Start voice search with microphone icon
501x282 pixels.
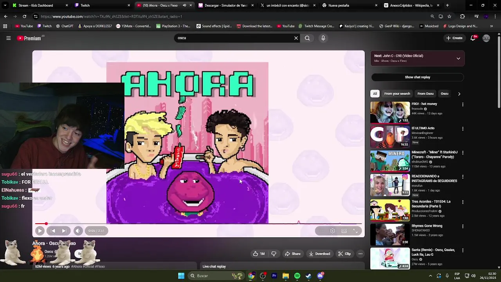point(323,38)
